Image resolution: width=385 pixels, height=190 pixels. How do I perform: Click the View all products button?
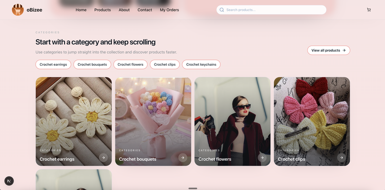tap(329, 50)
